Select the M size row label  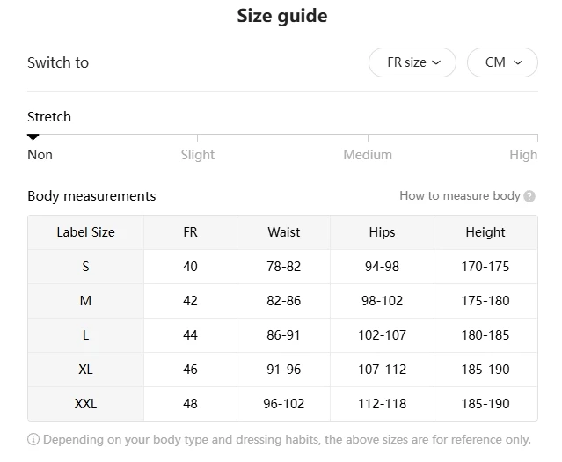[x=85, y=301]
